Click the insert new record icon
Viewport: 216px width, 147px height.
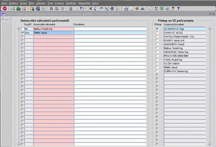(13, 9)
